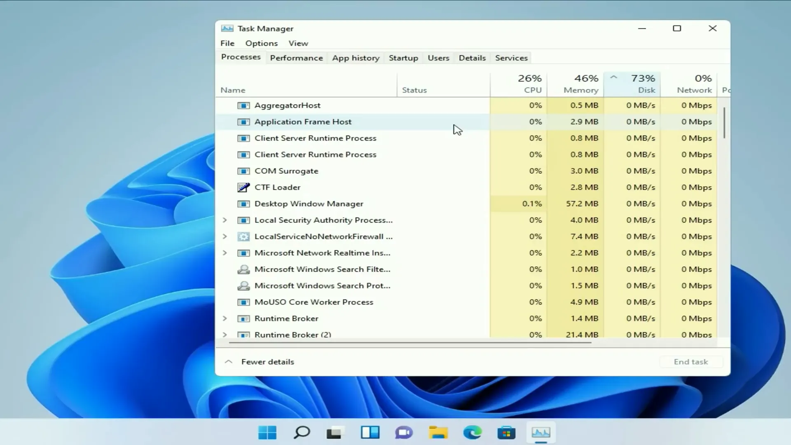Click the CTF Loader pen icon
Viewport: 791px width, 445px height.
click(243, 187)
